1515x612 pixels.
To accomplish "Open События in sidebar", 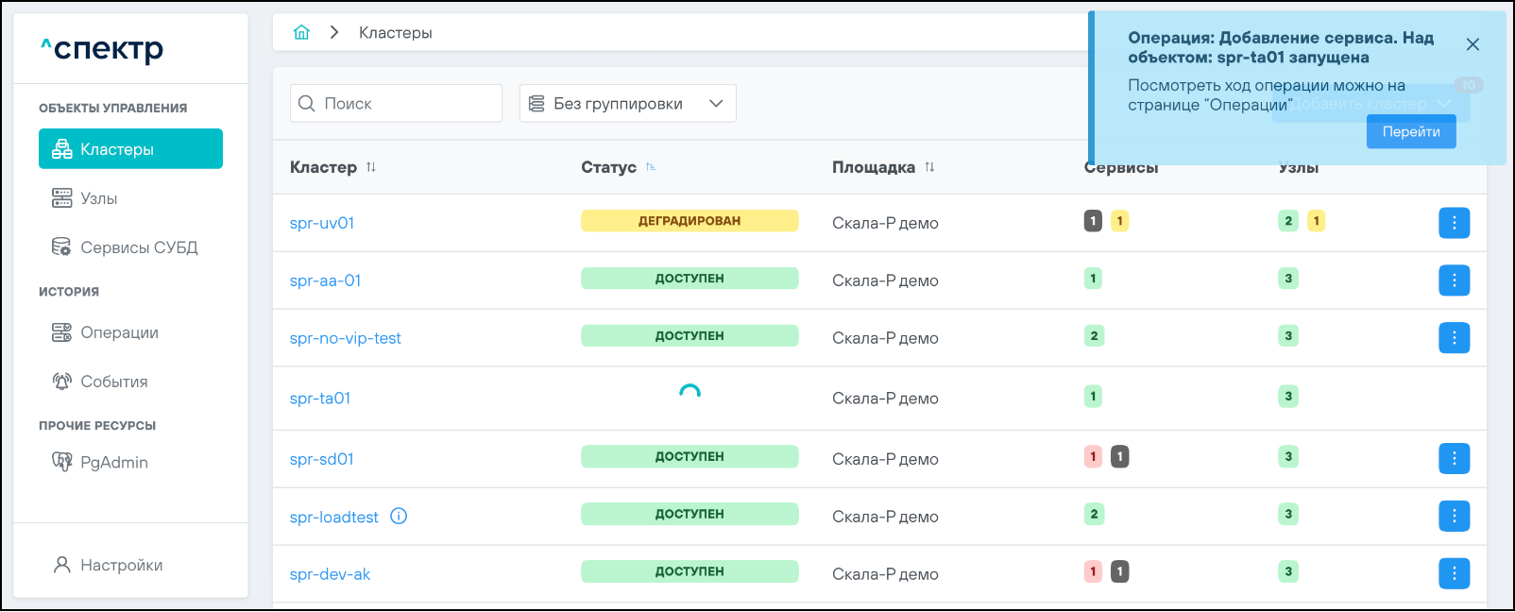I will click(x=113, y=382).
